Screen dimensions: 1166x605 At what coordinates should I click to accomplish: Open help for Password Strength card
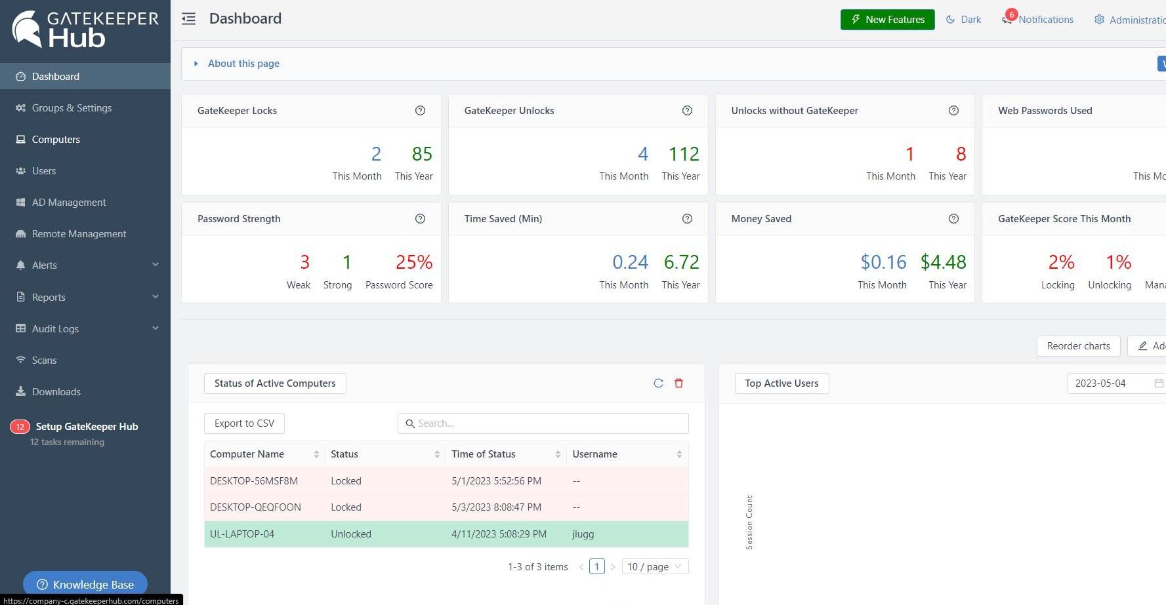pyautogui.click(x=420, y=219)
